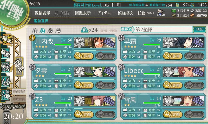Screen dimensions: 208x124
Task: Open the アイテム屋 item shop icon
Action: [161, 13]
